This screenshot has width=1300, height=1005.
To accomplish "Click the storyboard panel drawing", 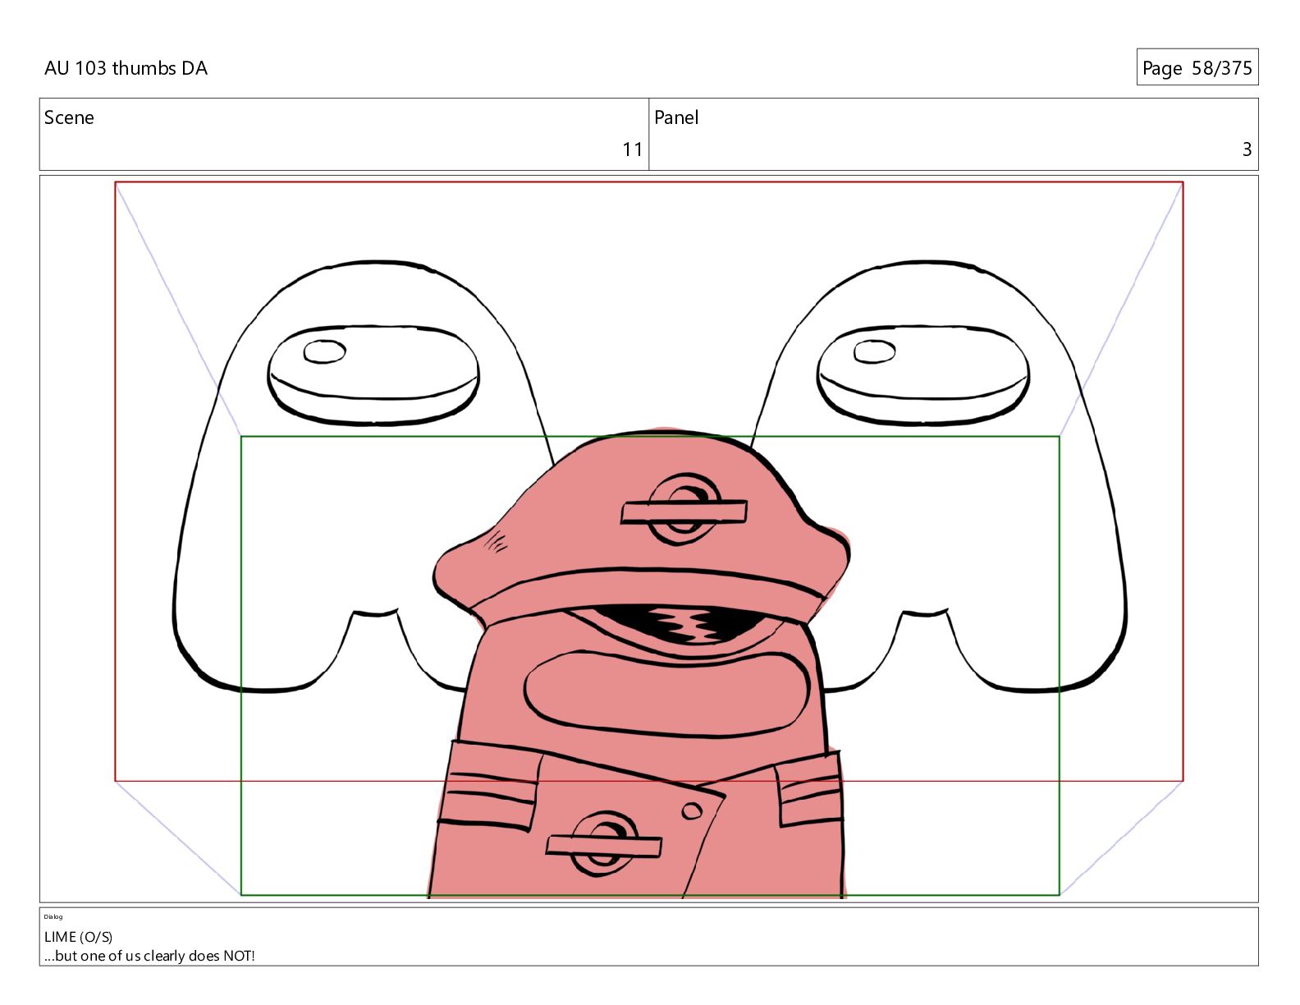I will pos(648,539).
